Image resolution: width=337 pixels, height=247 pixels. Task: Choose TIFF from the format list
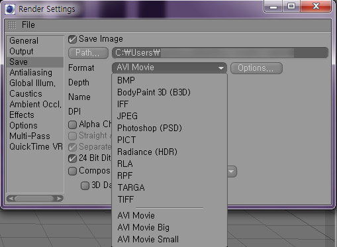pyautogui.click(x=169, y=199)
